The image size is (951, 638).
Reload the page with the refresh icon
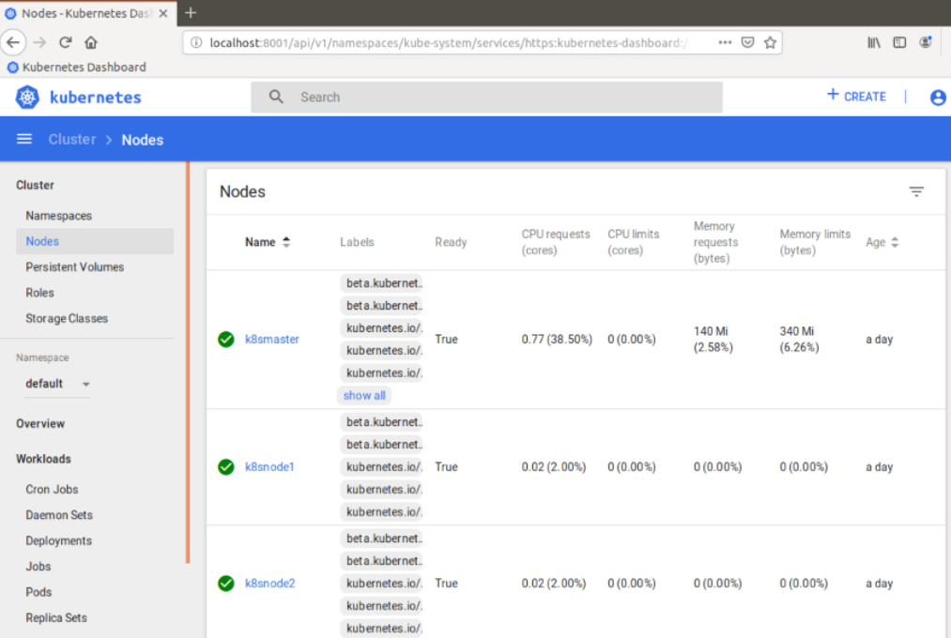[66, 42]
